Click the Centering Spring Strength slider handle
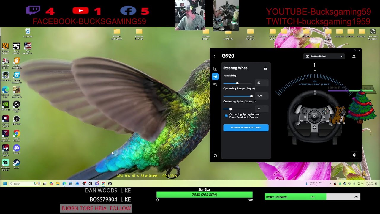Viewport: 380px width, 214px height. pyautogui.click(x=231, y=109)
